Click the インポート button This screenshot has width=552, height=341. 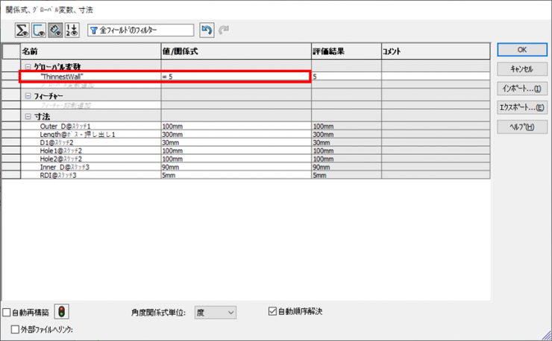pos(521,88)
